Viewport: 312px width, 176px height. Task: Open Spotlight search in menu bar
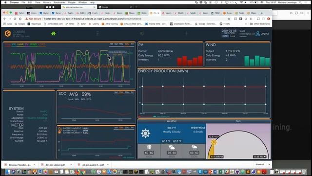[300, 2]
